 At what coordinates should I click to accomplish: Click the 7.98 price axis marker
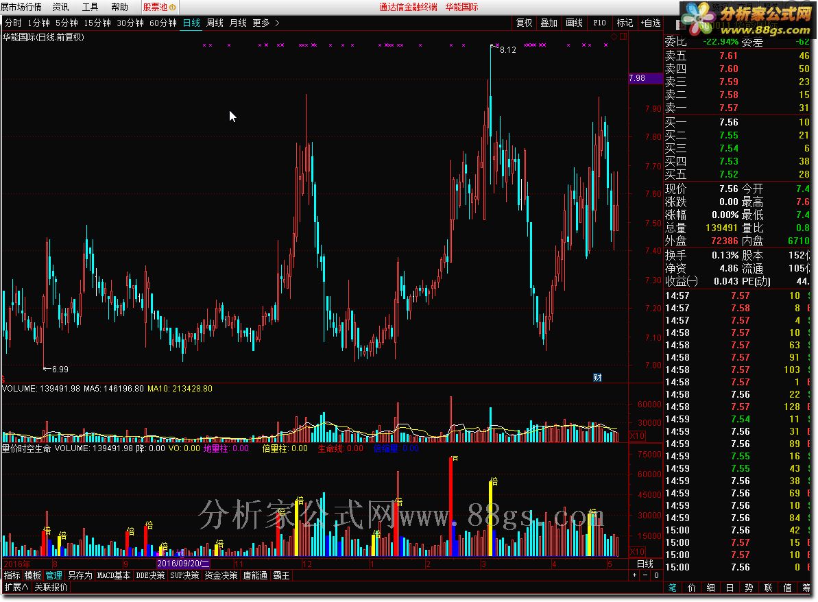point(645,78)
